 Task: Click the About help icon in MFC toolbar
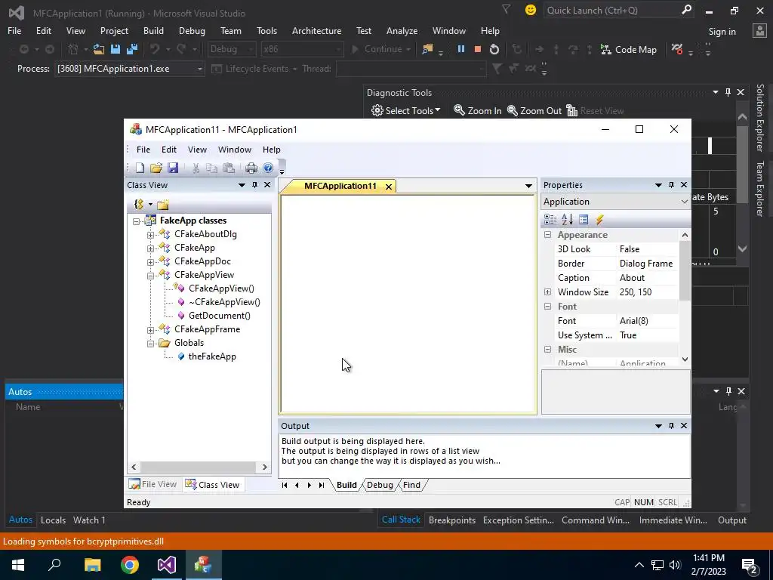pos(268,168)
